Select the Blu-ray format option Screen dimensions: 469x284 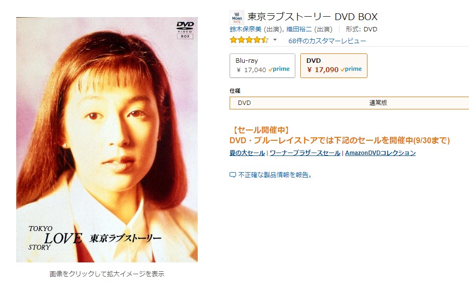pyautogui.click(x=262, y=66)
